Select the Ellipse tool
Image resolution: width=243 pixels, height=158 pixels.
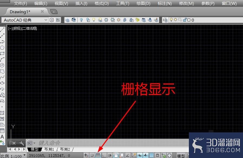(2, 83)
